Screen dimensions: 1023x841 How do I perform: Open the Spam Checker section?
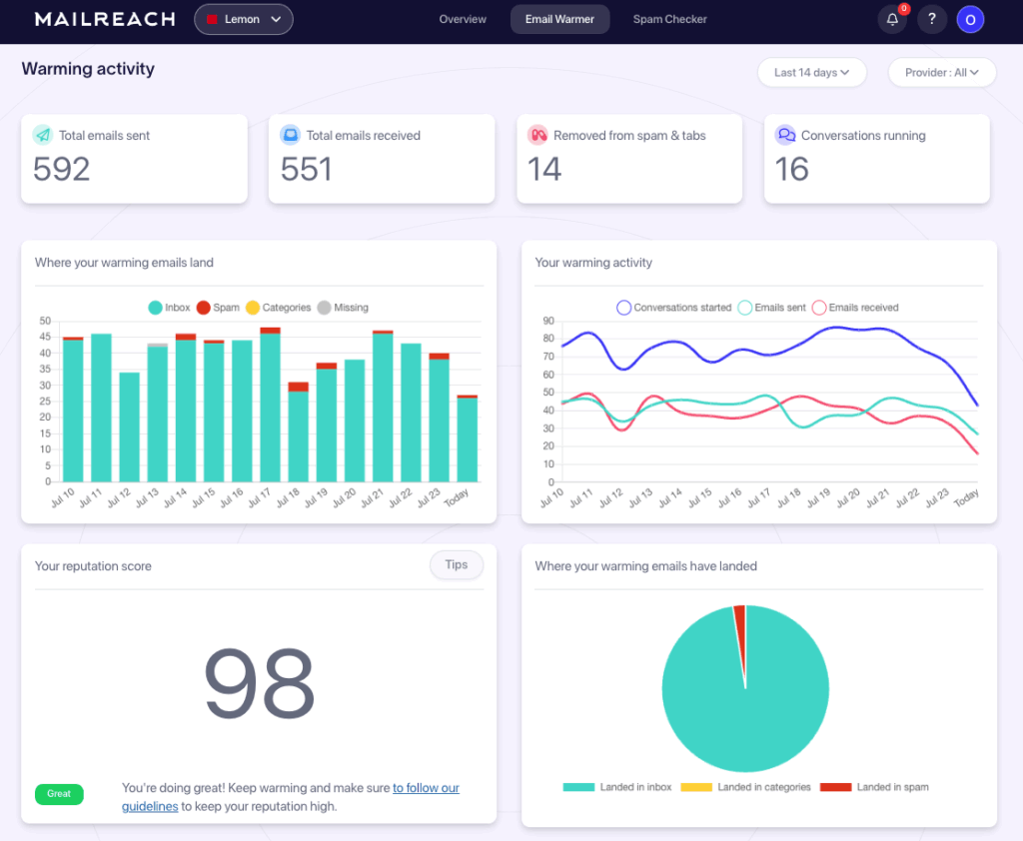[x=669, y=18]
